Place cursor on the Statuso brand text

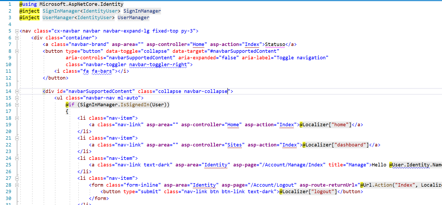pos(275,44)
